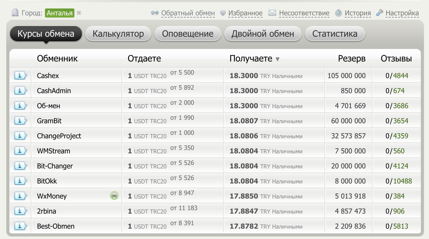Open info icon for Bit-Changer row

coord(20,166)
